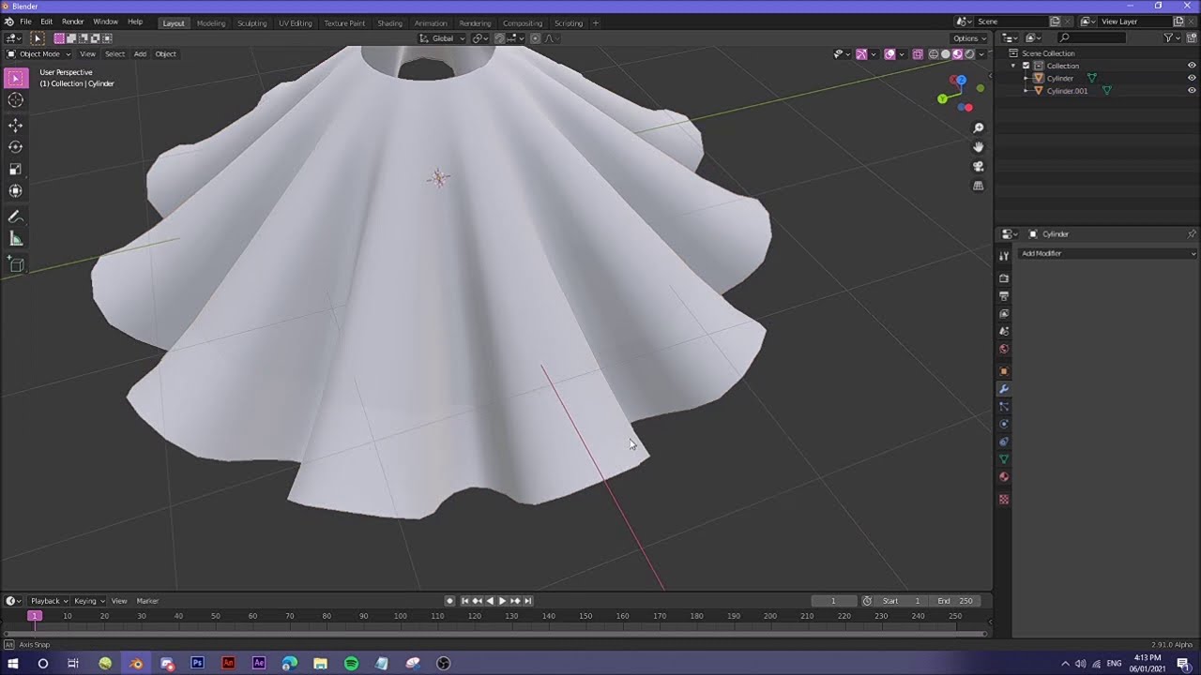Image resolution: width=1201 pixels, height=675 pixels.
Task: Switch to solid viewport shading
Action: [946, 54]
